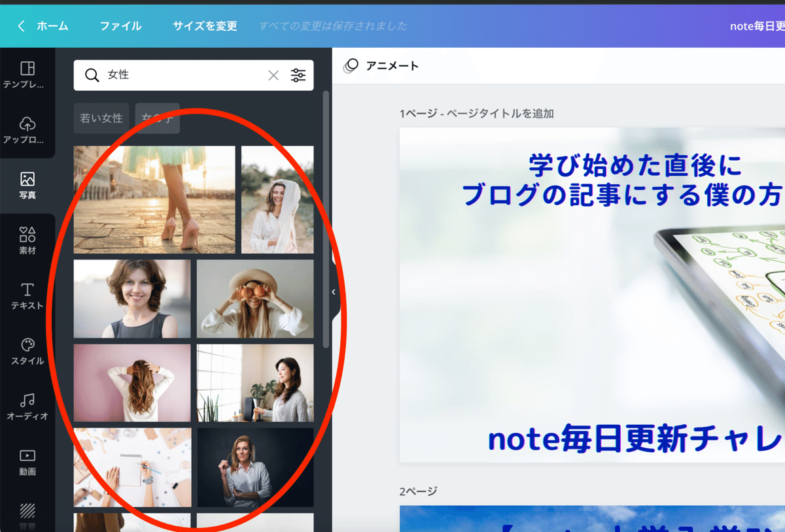Select the 写真 sidebar tab
785x532 pixels.
27,186
